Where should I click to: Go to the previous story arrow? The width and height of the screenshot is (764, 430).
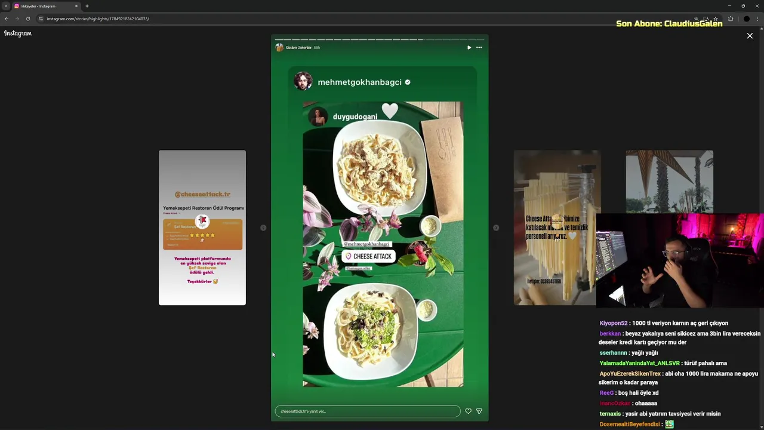pyautogui.click(x=263, y=228)
